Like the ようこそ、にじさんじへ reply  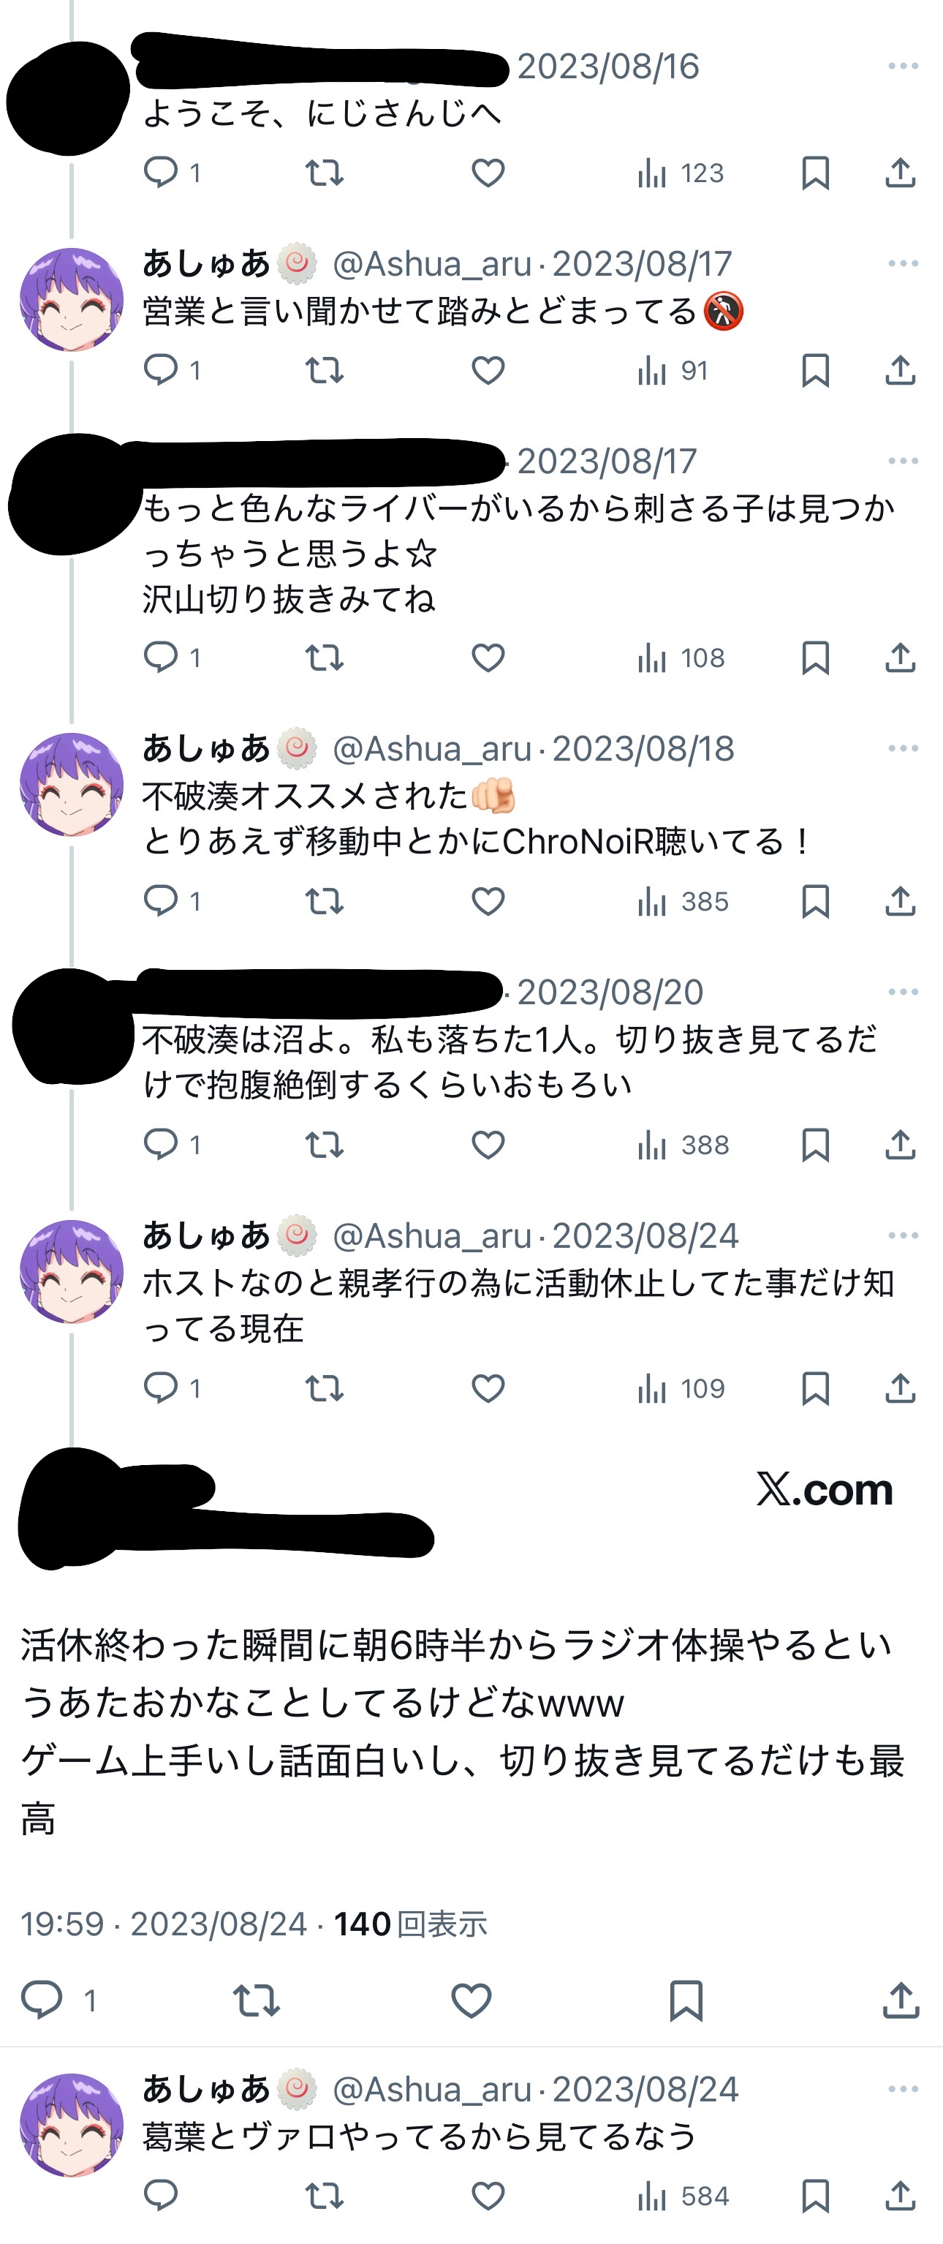pos(488,173)
